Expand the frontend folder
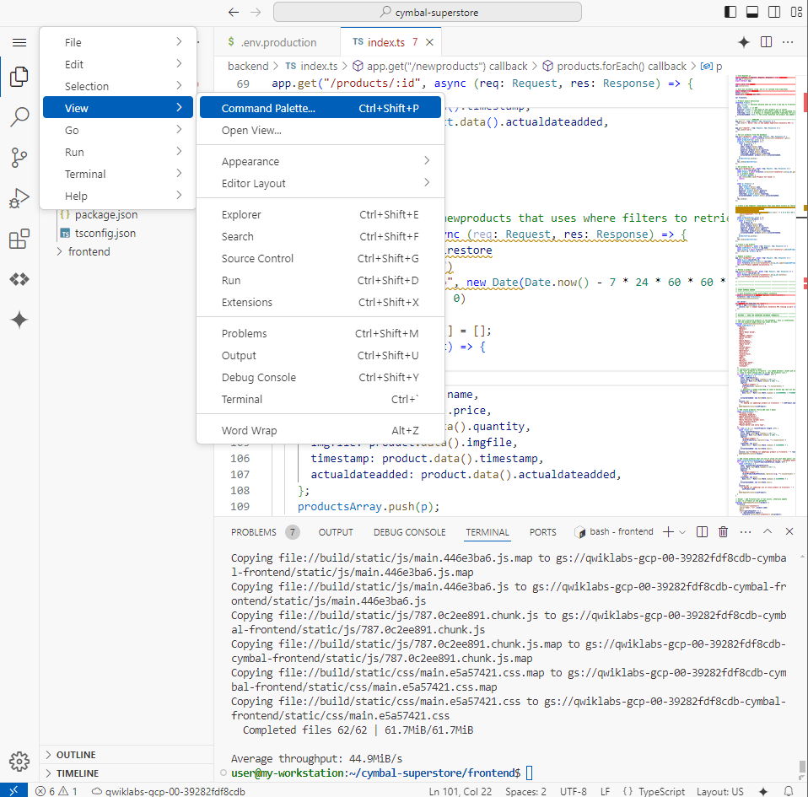This screenshot has height=797, width=808. pos(89,251)
